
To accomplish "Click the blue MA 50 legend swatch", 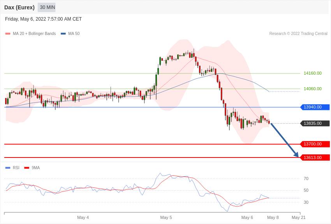I will tap(63, 34).
